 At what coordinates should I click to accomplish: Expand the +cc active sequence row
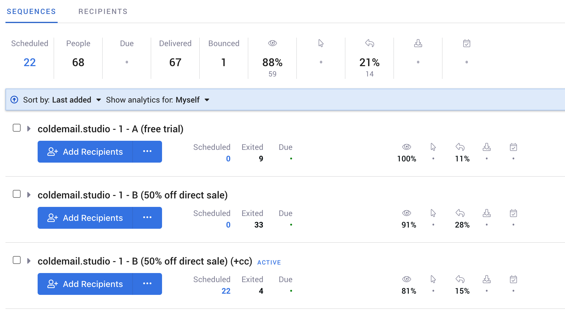click(x=29, y=261)
